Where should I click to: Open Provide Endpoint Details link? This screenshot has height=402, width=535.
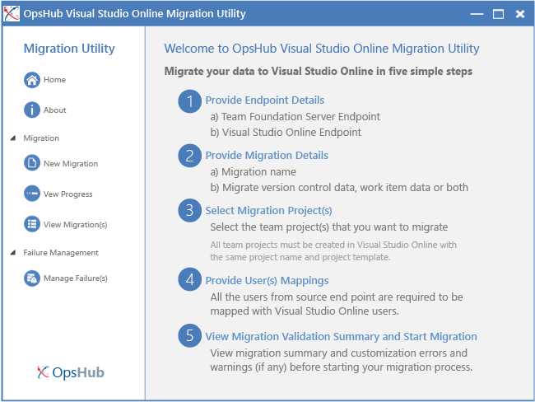265,100
